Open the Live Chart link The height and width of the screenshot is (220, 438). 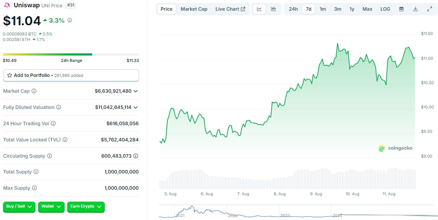[230, 9]
